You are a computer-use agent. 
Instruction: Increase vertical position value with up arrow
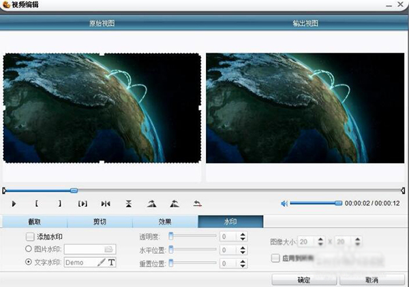243,261
